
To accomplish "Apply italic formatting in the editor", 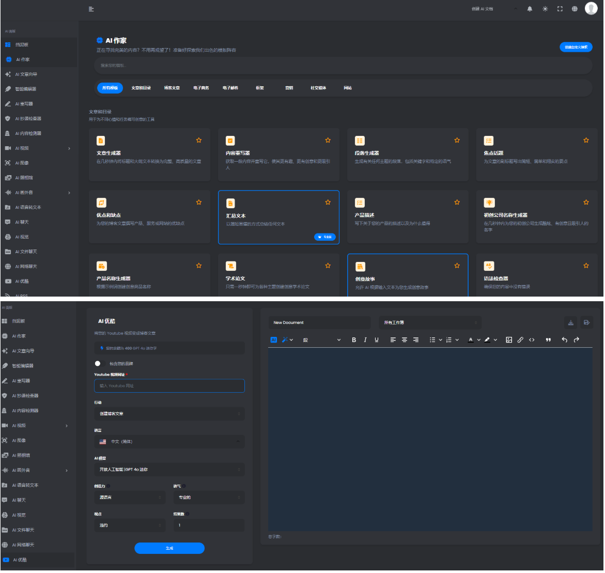I will coord(365,340).
